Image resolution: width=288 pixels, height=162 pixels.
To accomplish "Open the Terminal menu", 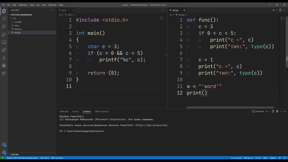I will tap(52, 5).
